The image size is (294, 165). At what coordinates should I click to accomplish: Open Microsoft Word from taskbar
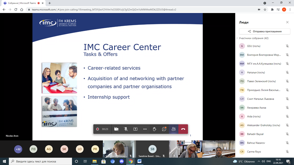coord(139,161)
